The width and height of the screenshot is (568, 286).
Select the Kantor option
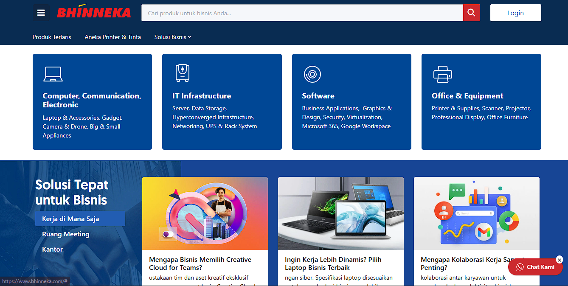click(x=52, y=249)
